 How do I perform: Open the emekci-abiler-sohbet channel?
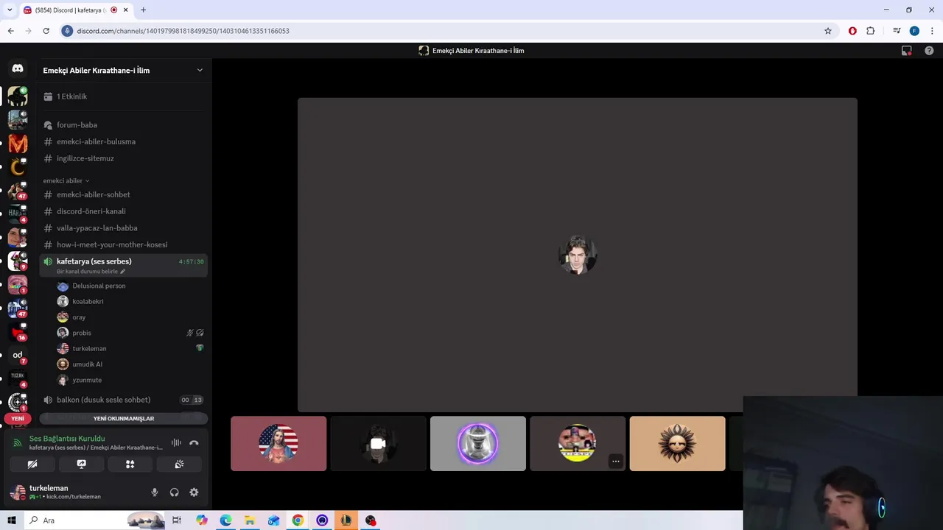pos(123,194)
